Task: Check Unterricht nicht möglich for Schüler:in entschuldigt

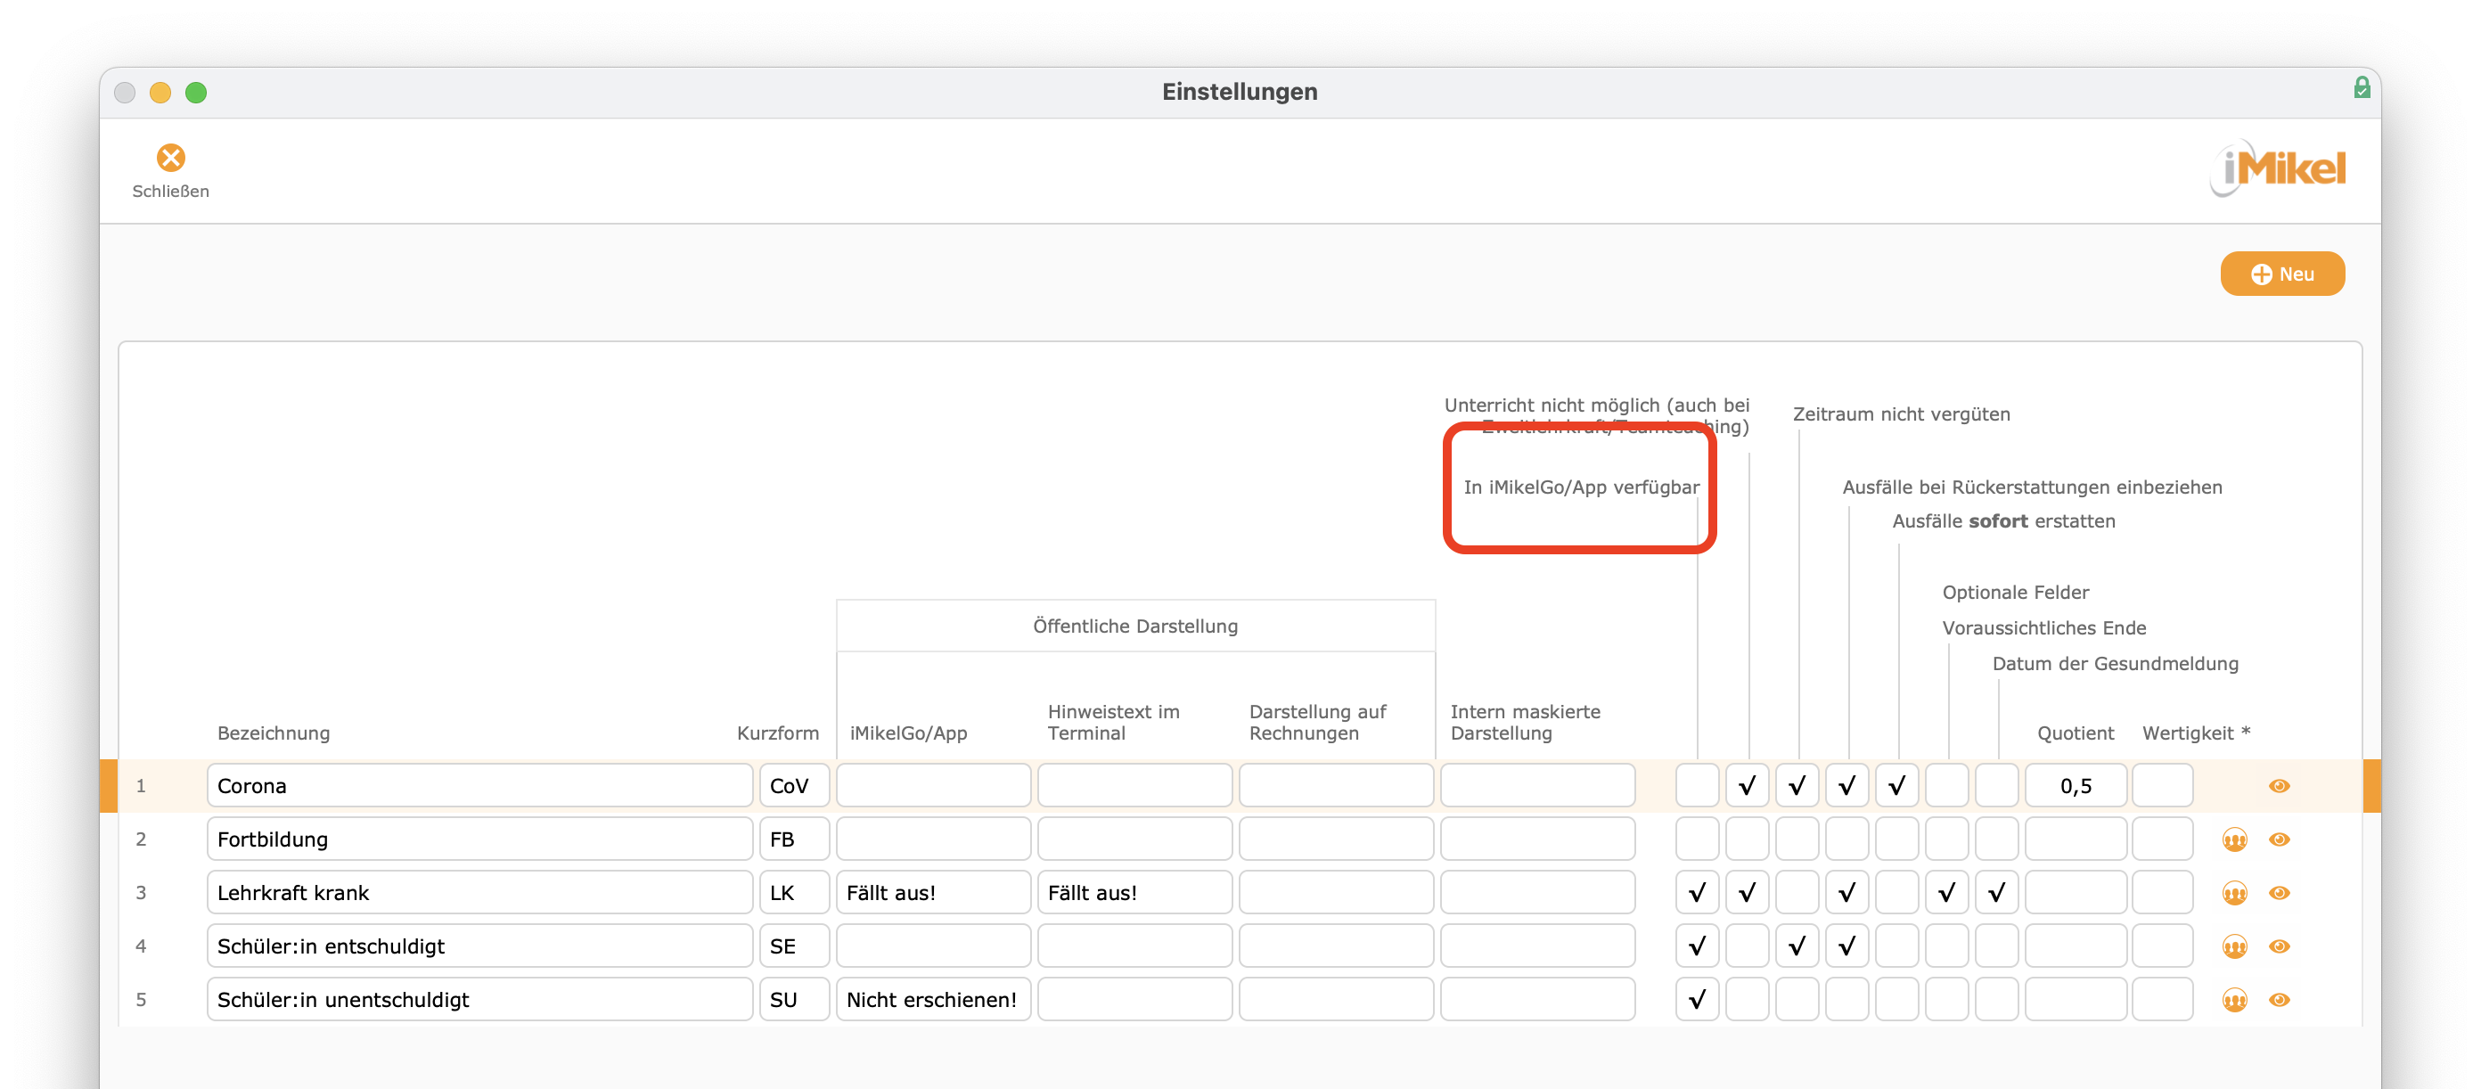Action: 1746,946
